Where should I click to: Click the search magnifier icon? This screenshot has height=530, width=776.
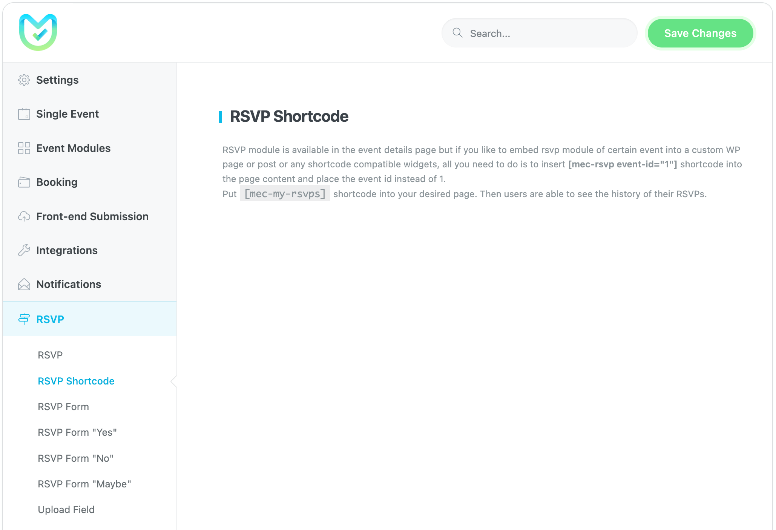(457, 33)
